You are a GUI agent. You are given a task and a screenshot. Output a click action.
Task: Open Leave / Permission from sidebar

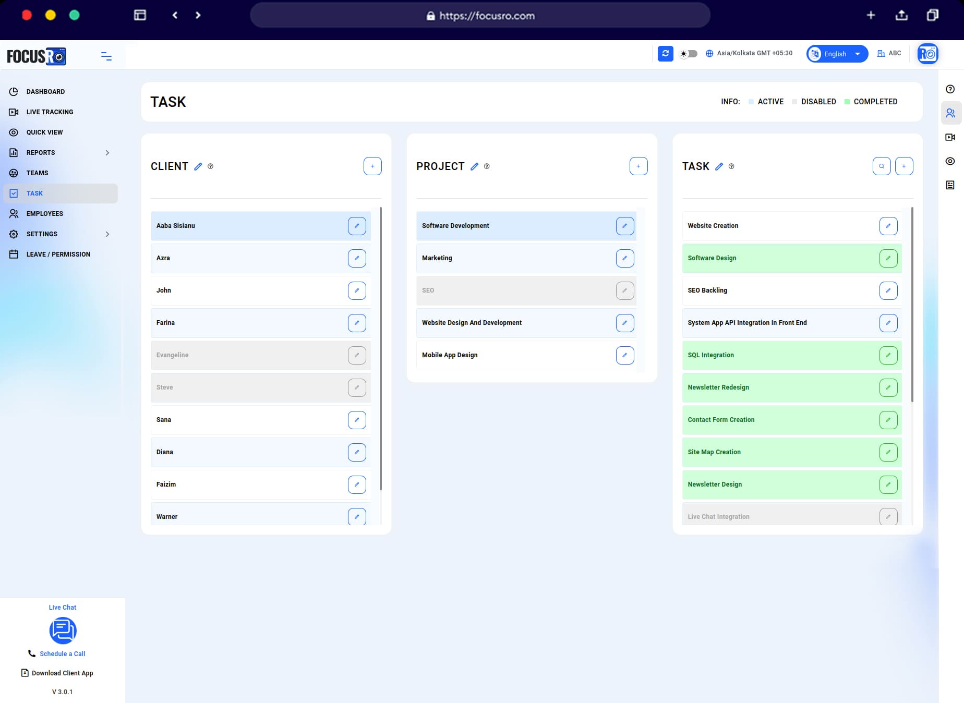point(58,254)
